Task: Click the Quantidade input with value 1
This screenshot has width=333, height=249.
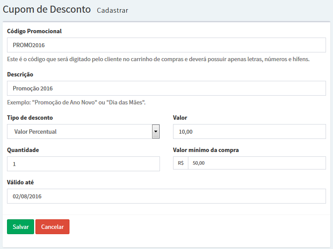Action: click(83, 164)
